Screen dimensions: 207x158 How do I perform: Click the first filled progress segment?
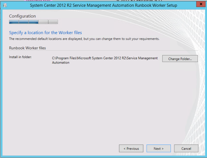click(14, 22)
